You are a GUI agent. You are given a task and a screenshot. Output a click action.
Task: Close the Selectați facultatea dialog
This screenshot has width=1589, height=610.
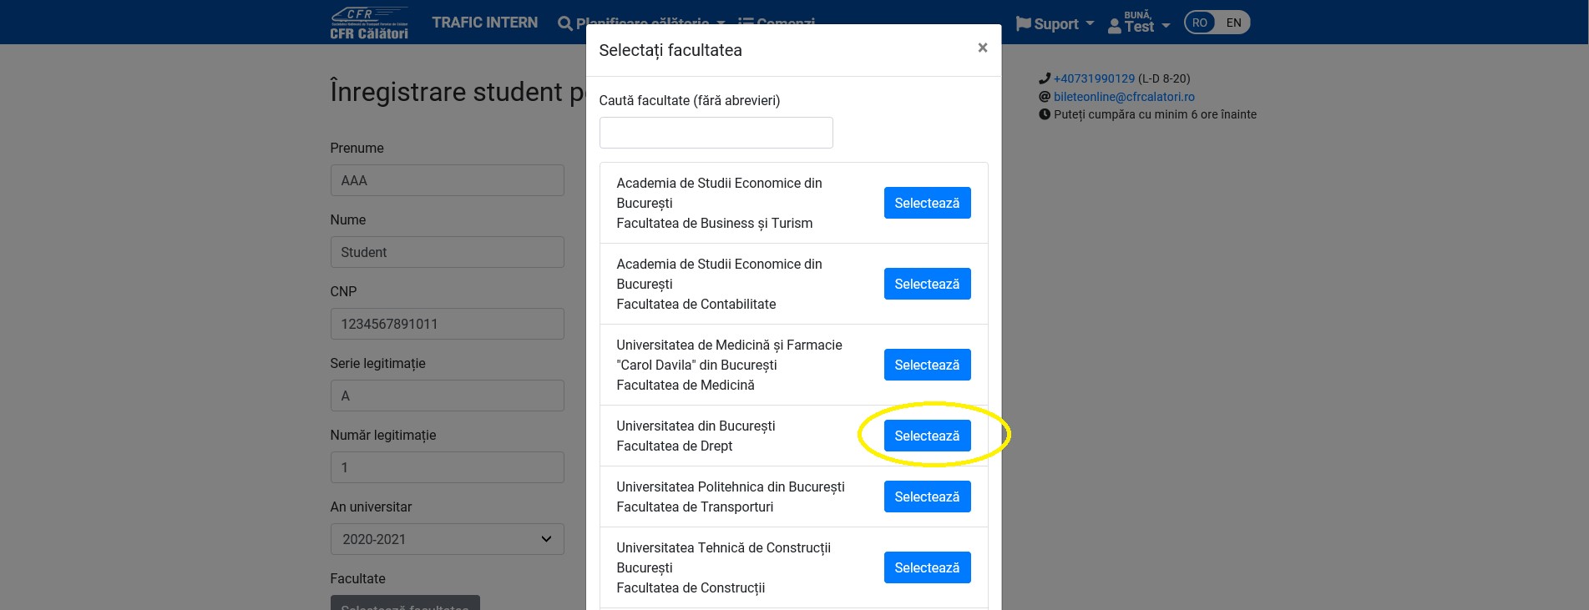983,48
